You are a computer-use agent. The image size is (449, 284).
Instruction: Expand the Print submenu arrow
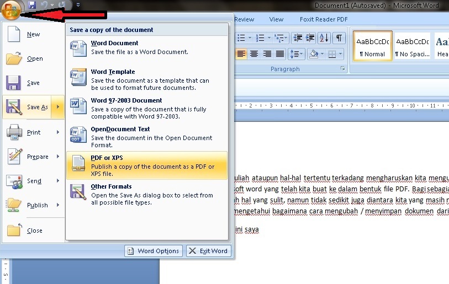(58, 132)
